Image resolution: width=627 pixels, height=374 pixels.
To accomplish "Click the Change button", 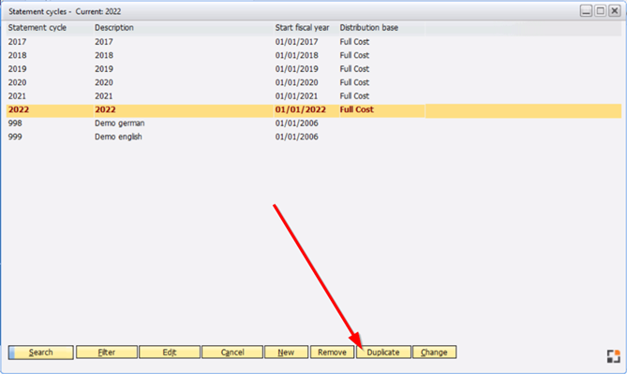I will pos(434,352).
